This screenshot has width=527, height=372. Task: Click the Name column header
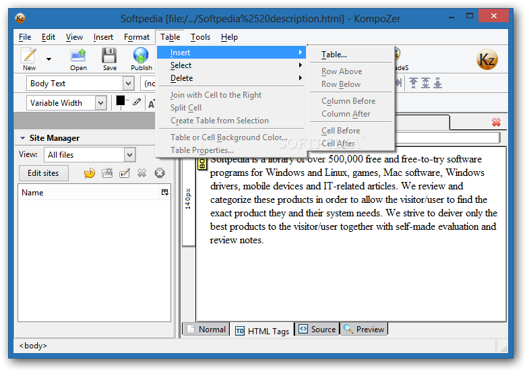pos(88,193)
